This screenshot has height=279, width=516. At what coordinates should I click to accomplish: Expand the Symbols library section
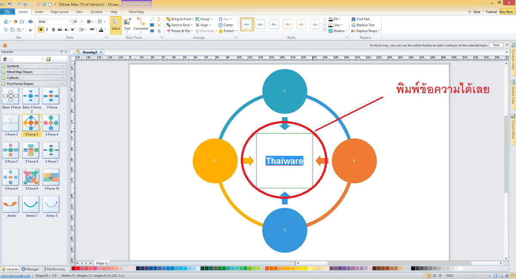click(x=34, y=66)
